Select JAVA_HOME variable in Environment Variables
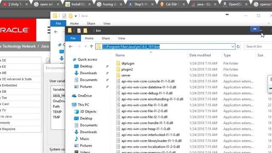The image size is (272, 153). 59,96
